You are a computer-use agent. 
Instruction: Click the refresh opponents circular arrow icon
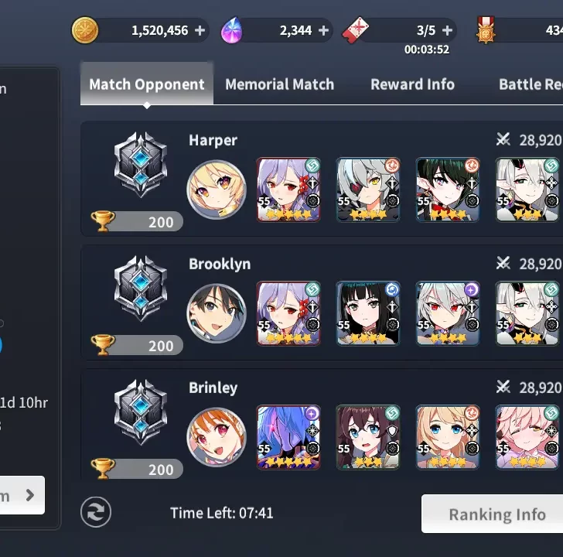click(96, 512)
